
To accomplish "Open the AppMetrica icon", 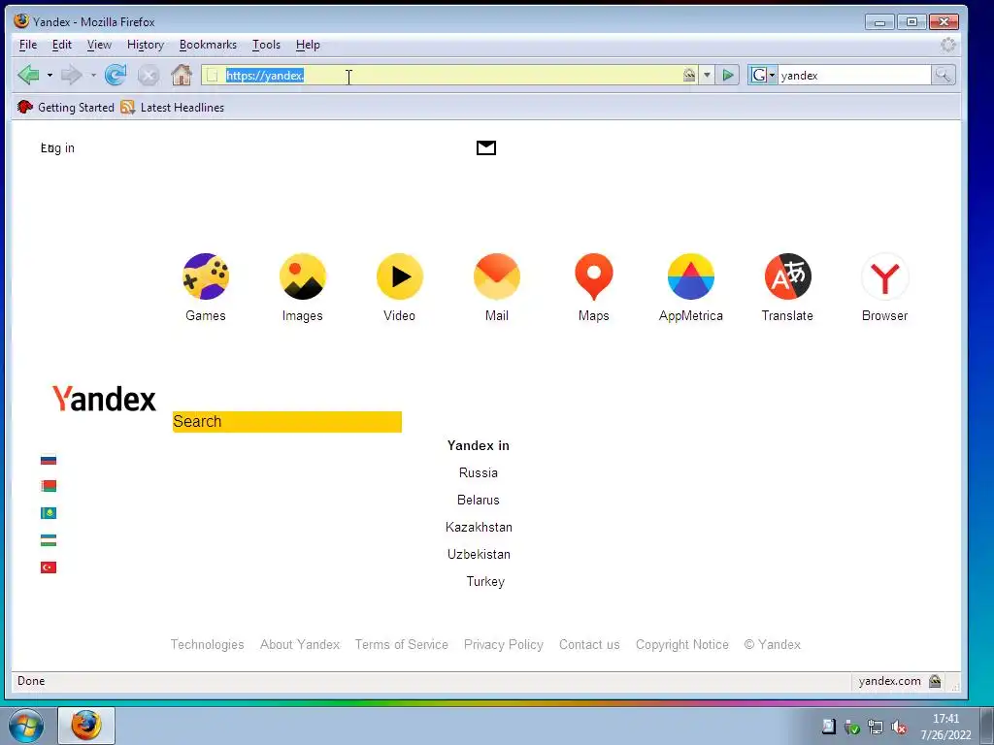I will [690, 276].
